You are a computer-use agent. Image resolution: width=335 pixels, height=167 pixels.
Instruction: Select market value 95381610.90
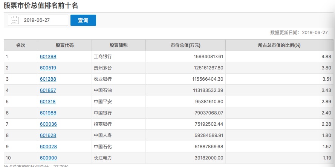[209, 102]
